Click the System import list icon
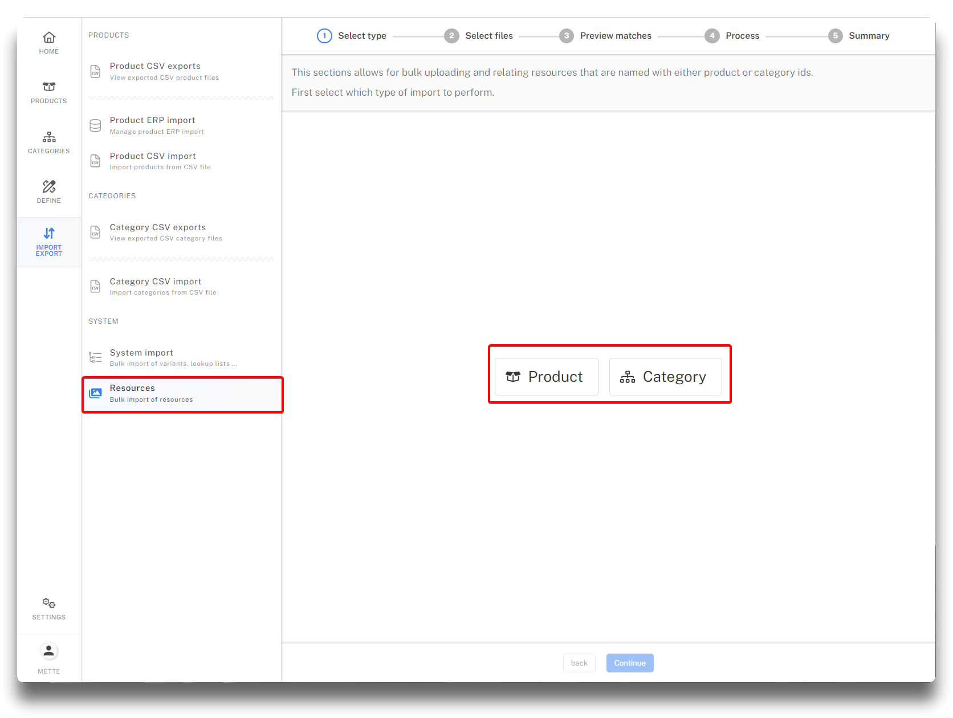This screenshot has width=953, height=718. pos(95,358)
